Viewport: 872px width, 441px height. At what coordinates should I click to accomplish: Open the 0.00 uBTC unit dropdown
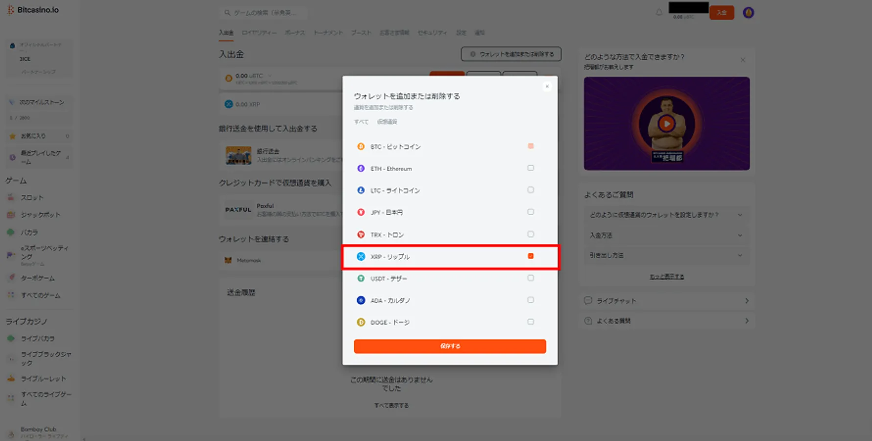(269, 76)
